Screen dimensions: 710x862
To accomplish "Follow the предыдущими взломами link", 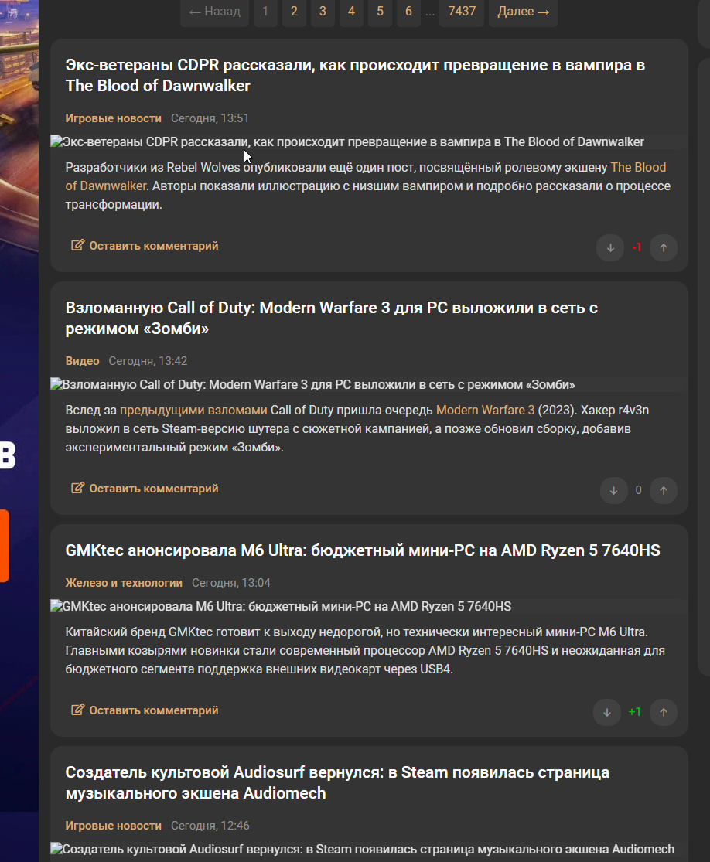I will [193, 410].
